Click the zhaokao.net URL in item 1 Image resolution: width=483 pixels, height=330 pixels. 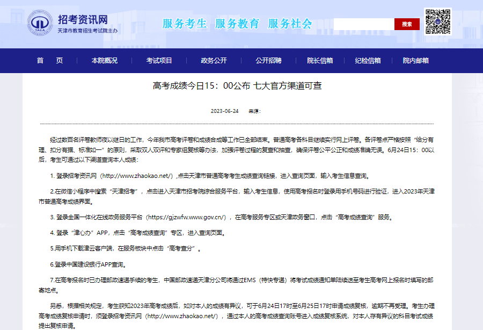point(137,176)
